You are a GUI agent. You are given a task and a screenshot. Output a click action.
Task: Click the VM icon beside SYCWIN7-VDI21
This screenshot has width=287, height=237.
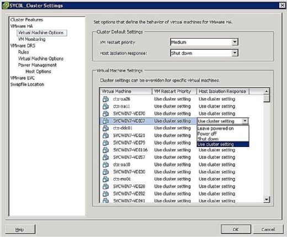click(105, 135)
